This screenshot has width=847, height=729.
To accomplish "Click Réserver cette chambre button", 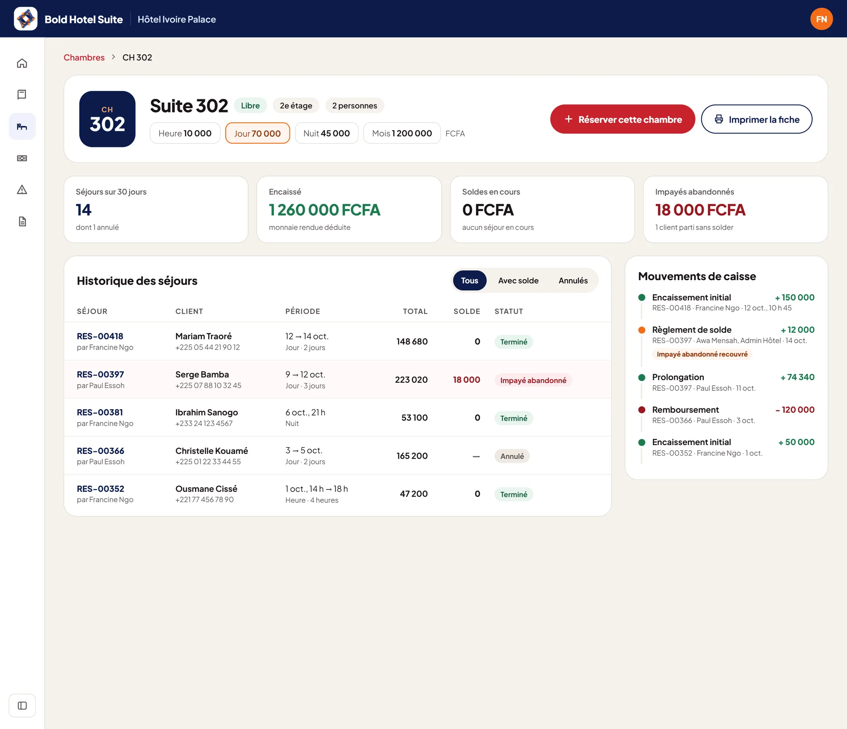I will tap(622, 120).
